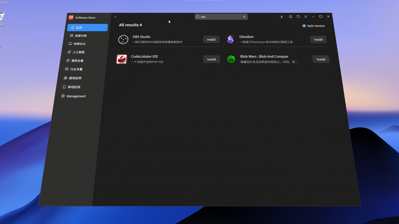The height and width of the screenshot is (224, 399).
Task: Install Obsidian
Action: pyautogui.click(x=318, y=39)
